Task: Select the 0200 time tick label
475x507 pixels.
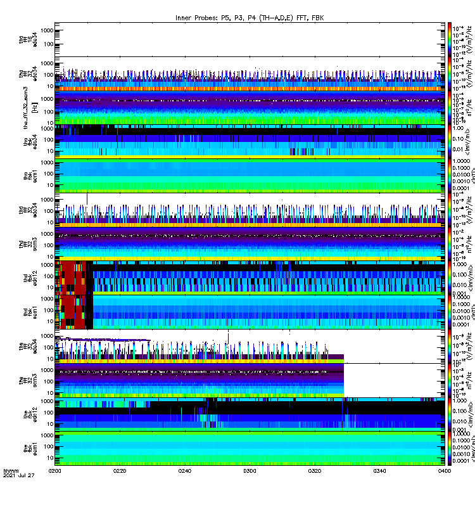Action: coord(54,471)
